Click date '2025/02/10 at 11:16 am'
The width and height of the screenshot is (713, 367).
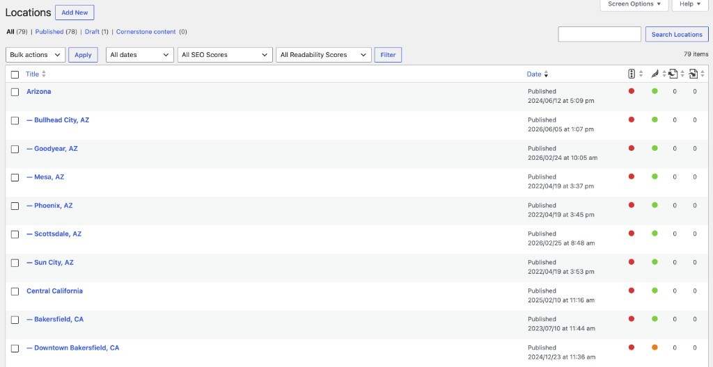click(x=561, y=300)
